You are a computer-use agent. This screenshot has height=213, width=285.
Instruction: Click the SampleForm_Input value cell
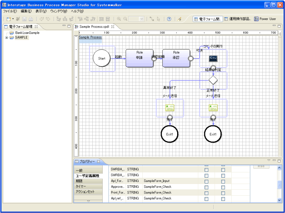coord(170,181)
